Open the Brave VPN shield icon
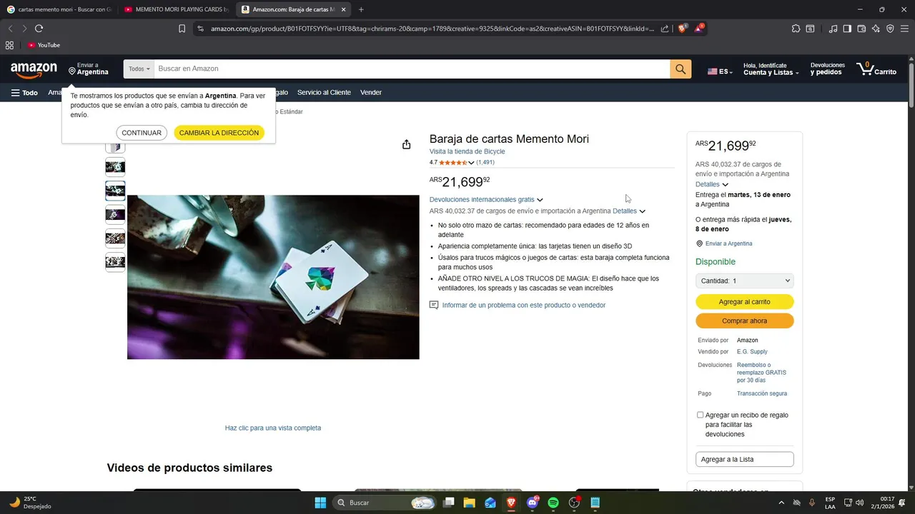The width and height of the screenshot is (915, 514). point(890,29)
